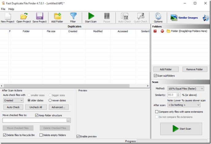Click the Similarity spinner arrows
Screen dimensions: 211x144
coord(178,95)
